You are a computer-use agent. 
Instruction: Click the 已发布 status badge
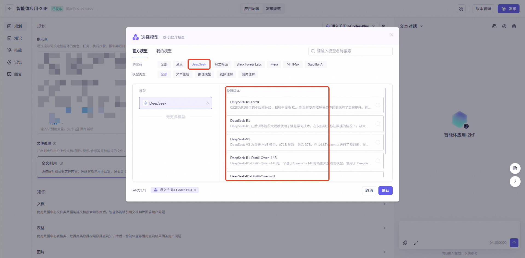57,9
